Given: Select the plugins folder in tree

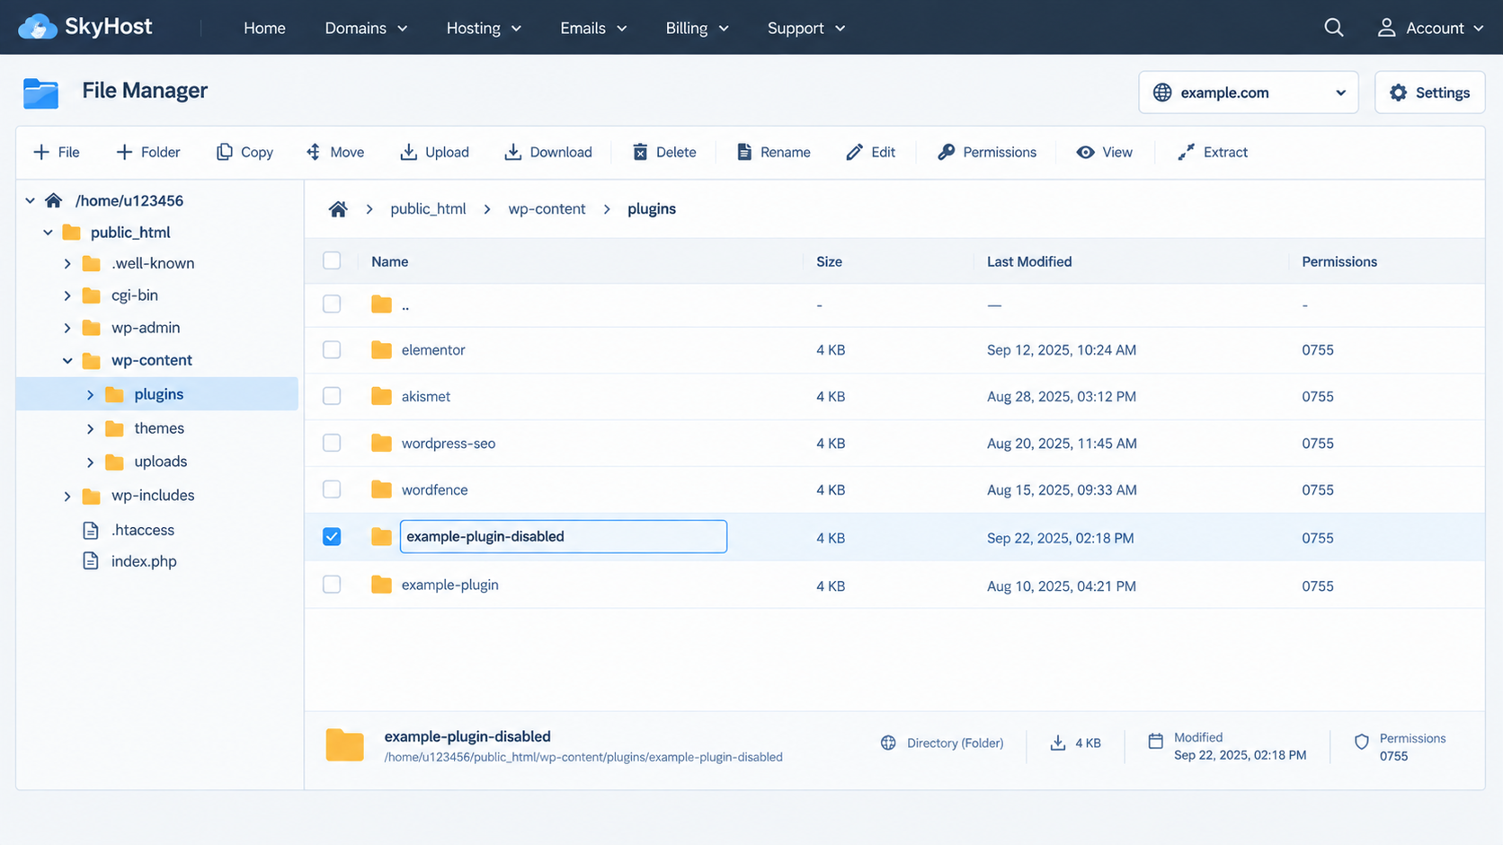Looking at the screenshot, I should [157, 394].
